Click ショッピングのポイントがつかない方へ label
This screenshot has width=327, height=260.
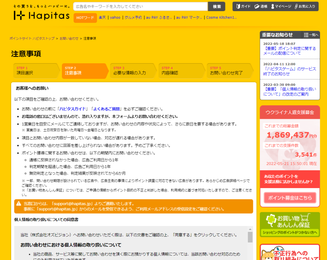pyautogui.click(x=290, y=232)
